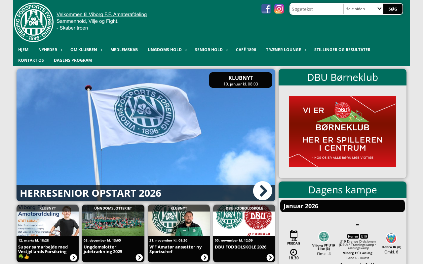Click the Hobro IK team crest

click(391, 238)
